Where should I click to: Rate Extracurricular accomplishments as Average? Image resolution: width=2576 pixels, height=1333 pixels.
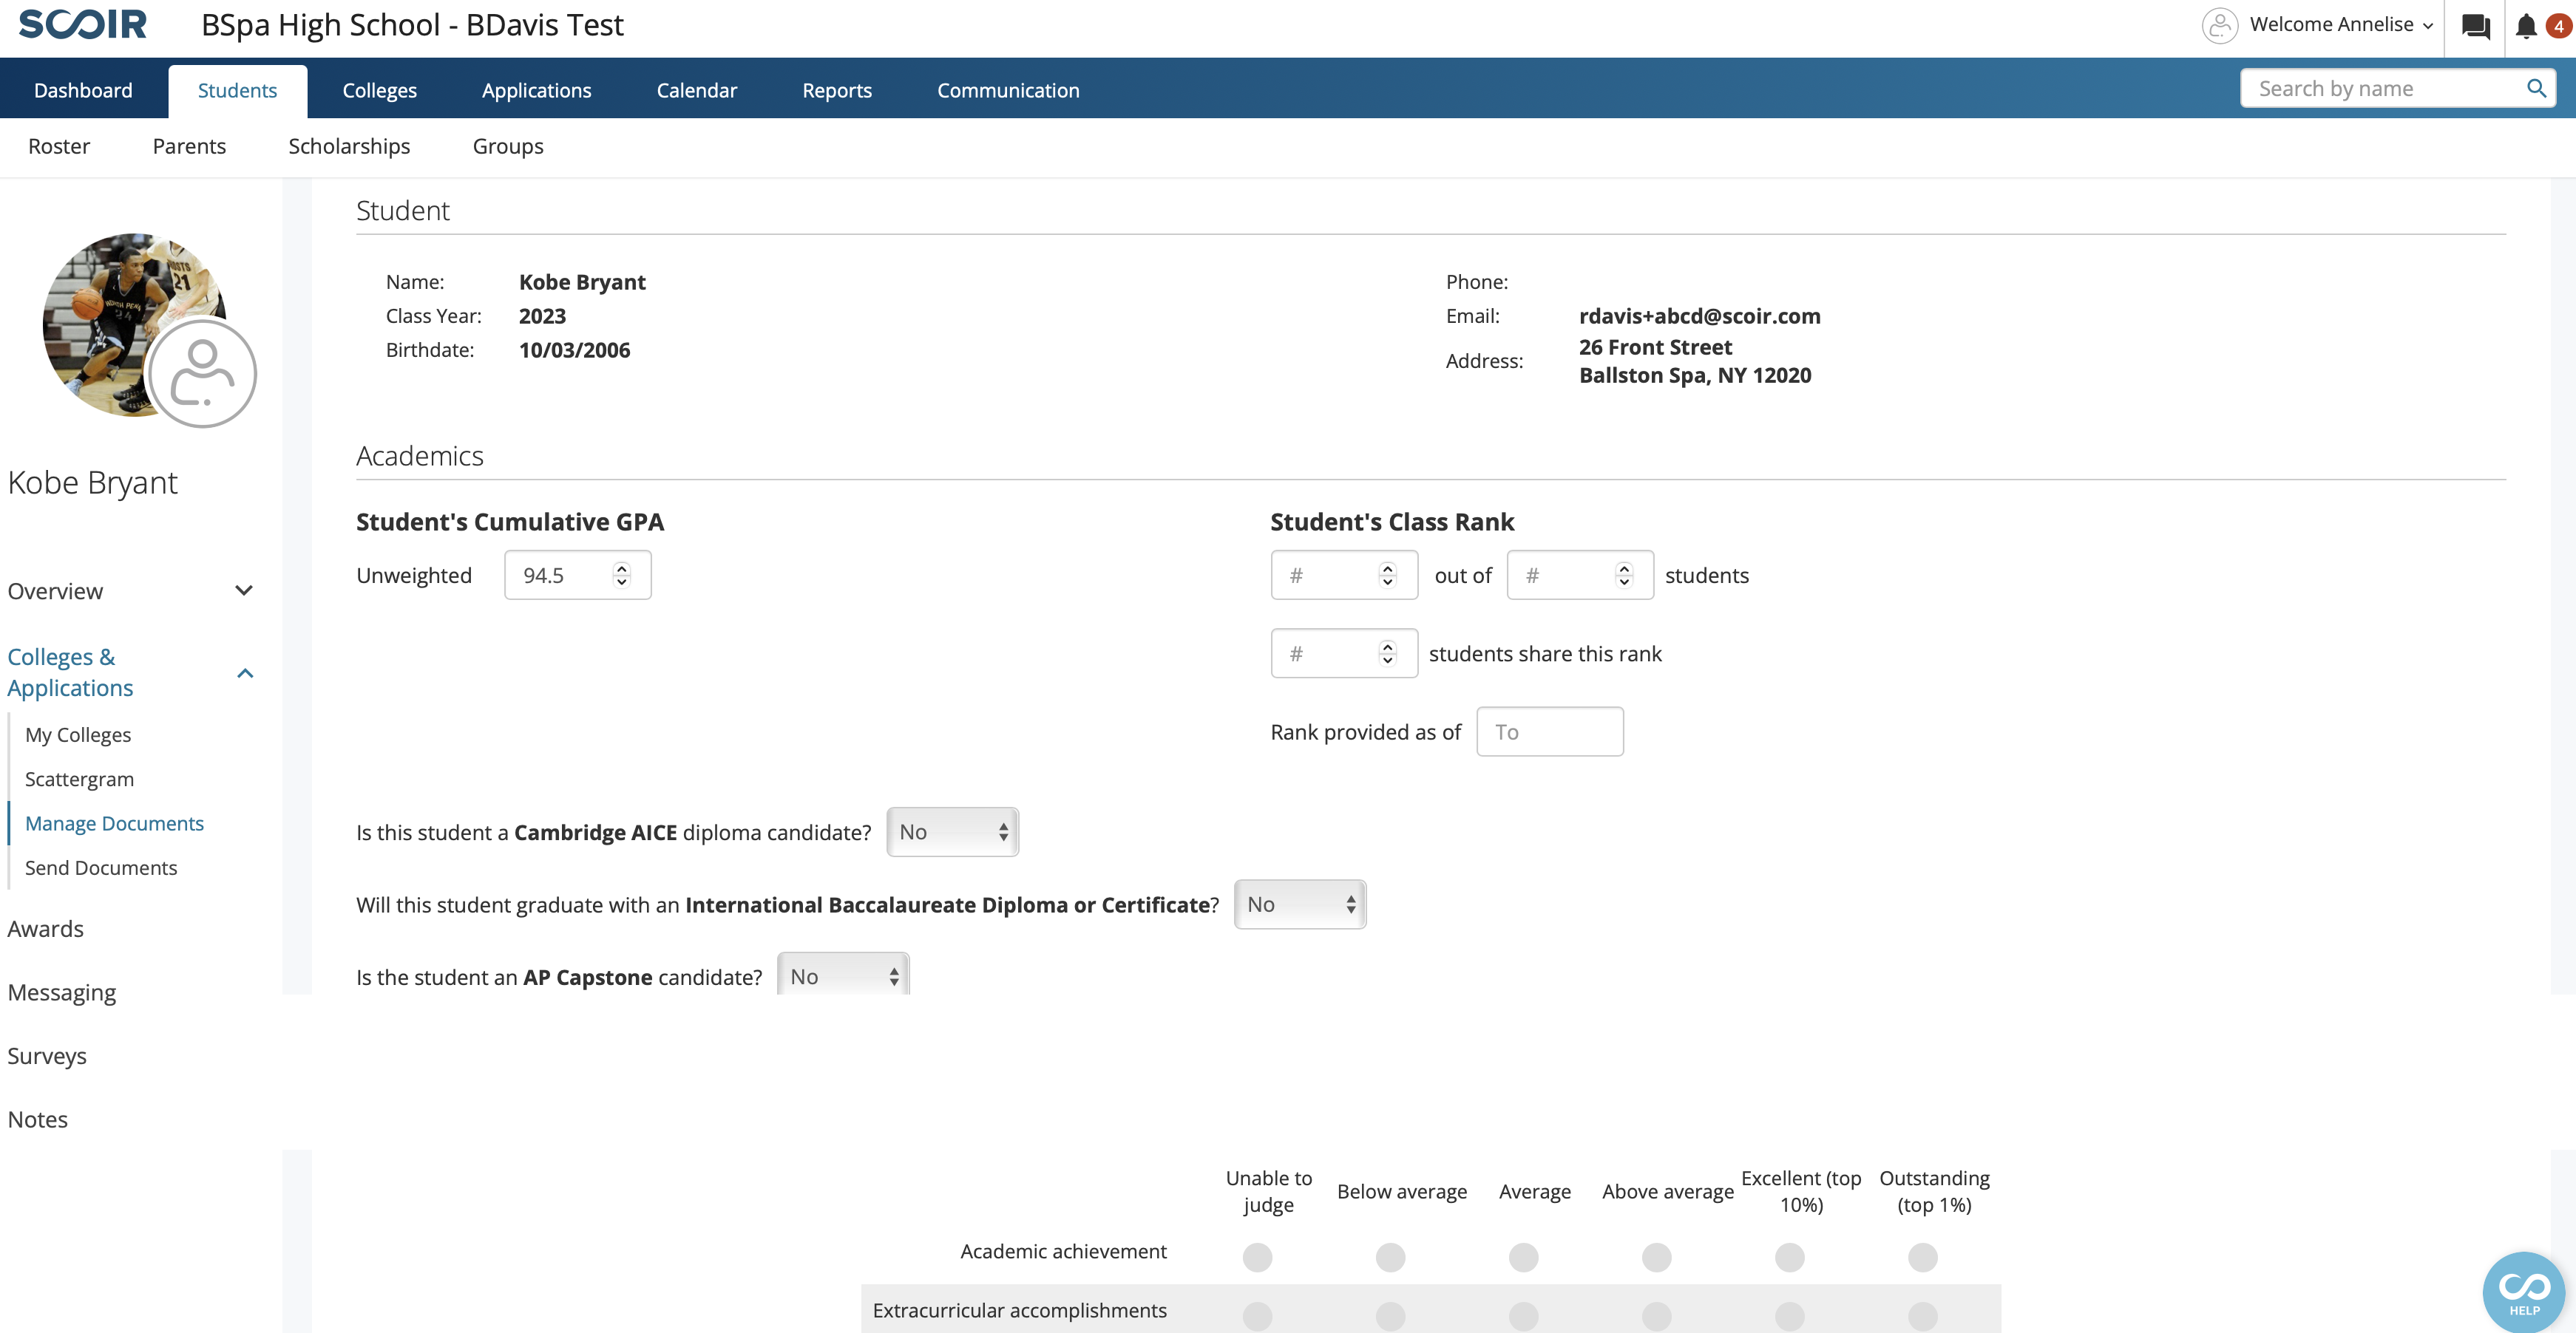point(1523,1315)
